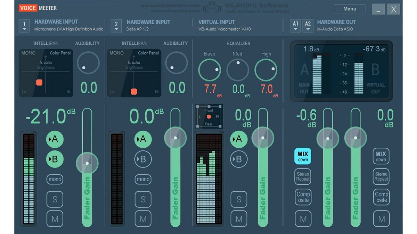
Task: Toggle bus B routing for hardware input 2
Action: pyautogui.click(x=143, y=159)
